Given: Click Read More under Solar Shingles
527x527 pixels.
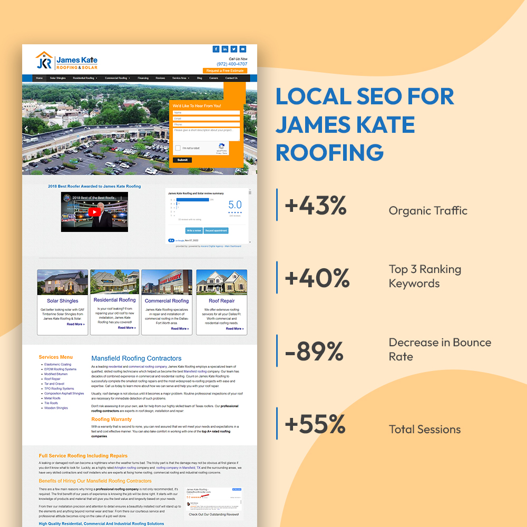Looking at the screenshot, I should click(x=75, y=324).
